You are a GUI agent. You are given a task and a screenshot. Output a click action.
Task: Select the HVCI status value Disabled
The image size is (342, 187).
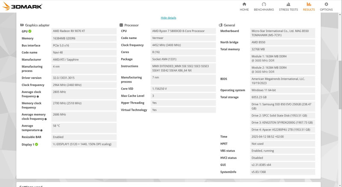[283, 158]
